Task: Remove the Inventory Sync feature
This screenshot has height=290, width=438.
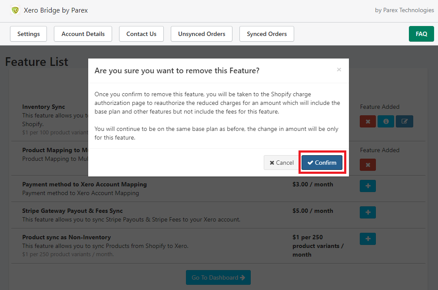Action: click(368, 121)
